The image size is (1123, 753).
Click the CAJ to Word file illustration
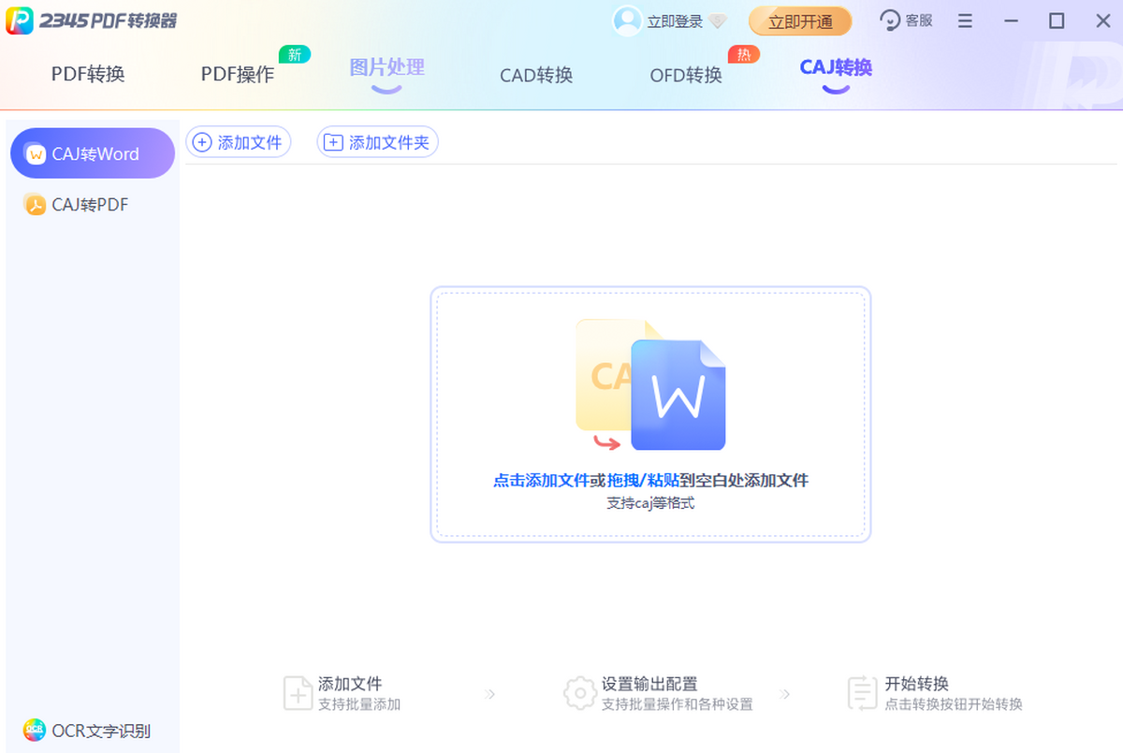click(x=650, y=385)
